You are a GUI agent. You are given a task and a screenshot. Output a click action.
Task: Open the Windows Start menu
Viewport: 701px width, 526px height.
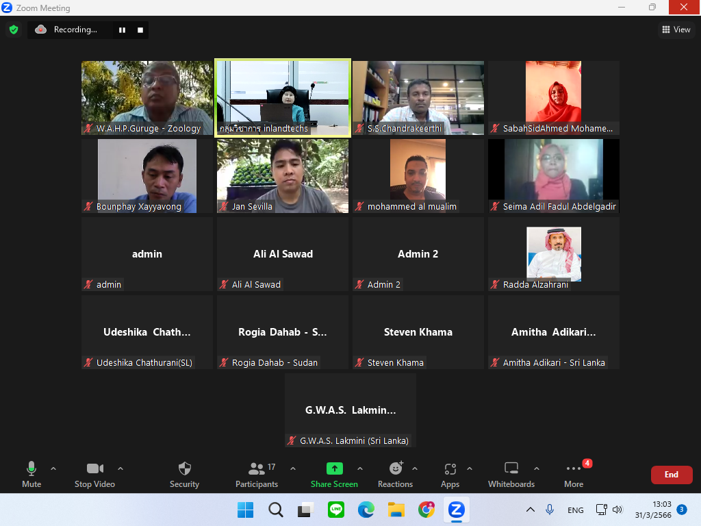coord(246,510)
